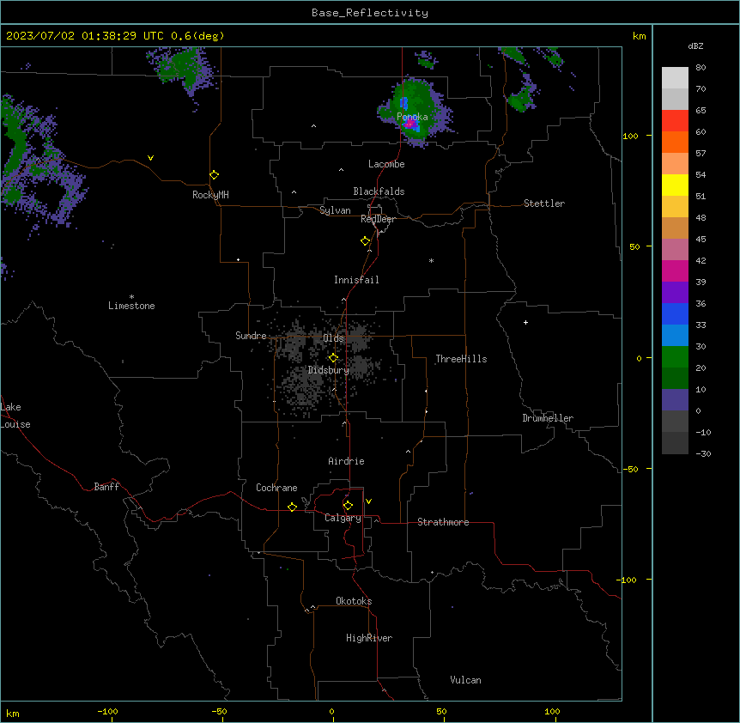Click the Lacombe city label
Viewport: 740px width, 723px height.
(x=386, y=164)
